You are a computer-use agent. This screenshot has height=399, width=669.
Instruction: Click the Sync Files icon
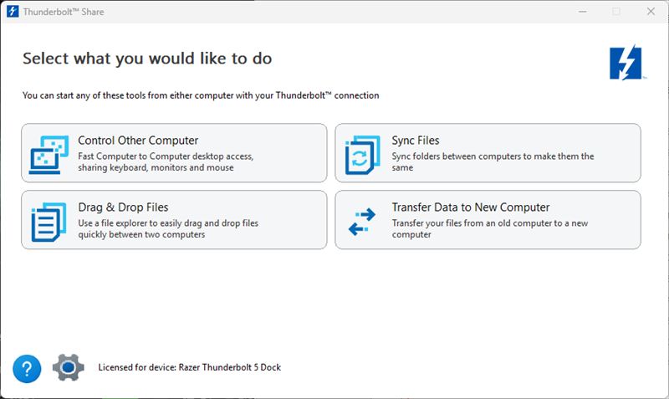tap(363, 154)
